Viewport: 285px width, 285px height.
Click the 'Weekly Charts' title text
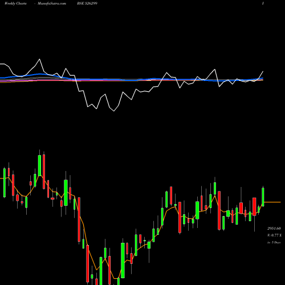pos(15,3)
